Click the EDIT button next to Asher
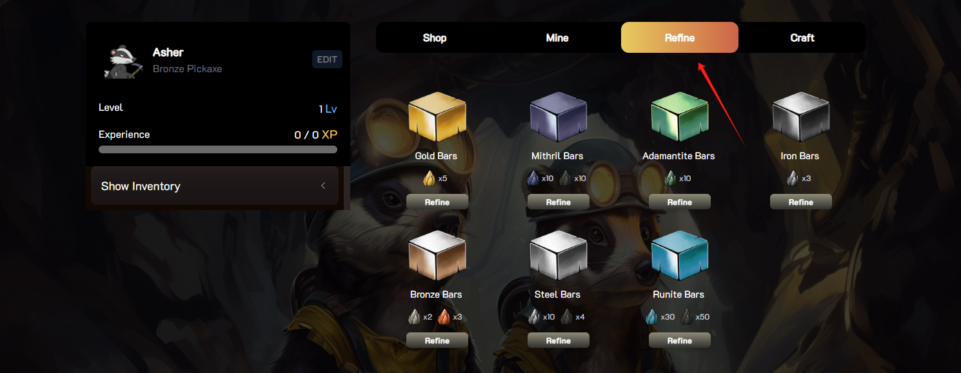This screenshot has width=961, height=373. coord(327,59)
